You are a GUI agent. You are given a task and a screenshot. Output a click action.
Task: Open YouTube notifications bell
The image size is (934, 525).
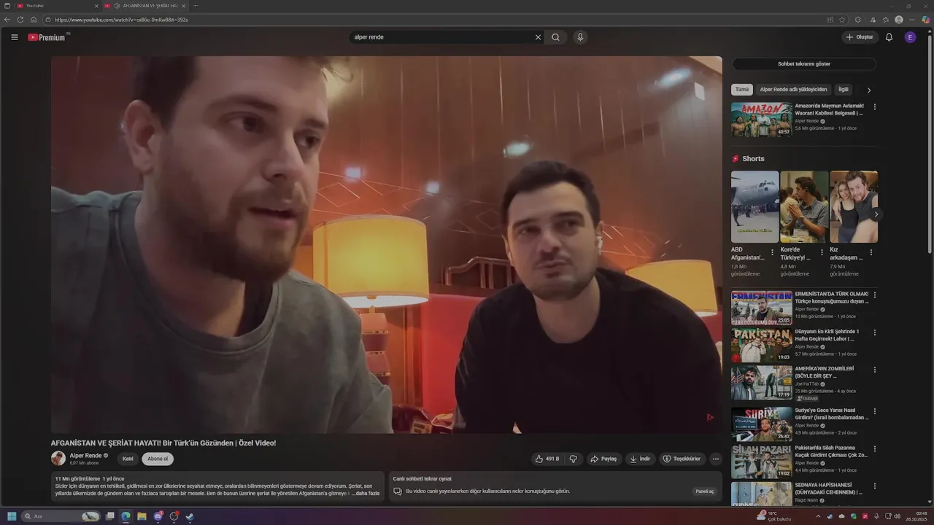pos(889,37)
